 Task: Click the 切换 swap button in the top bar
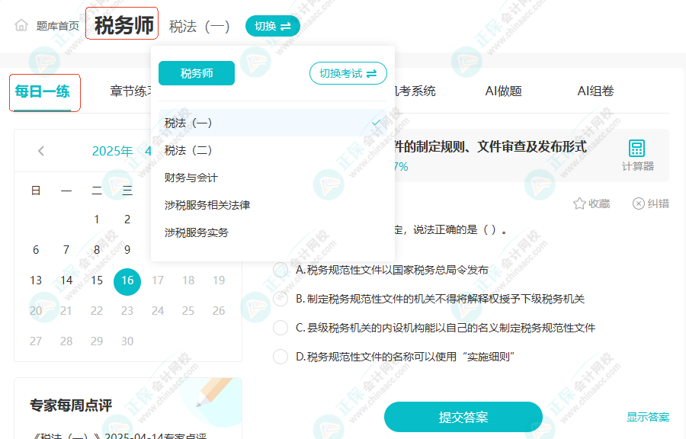coord(272,25)
